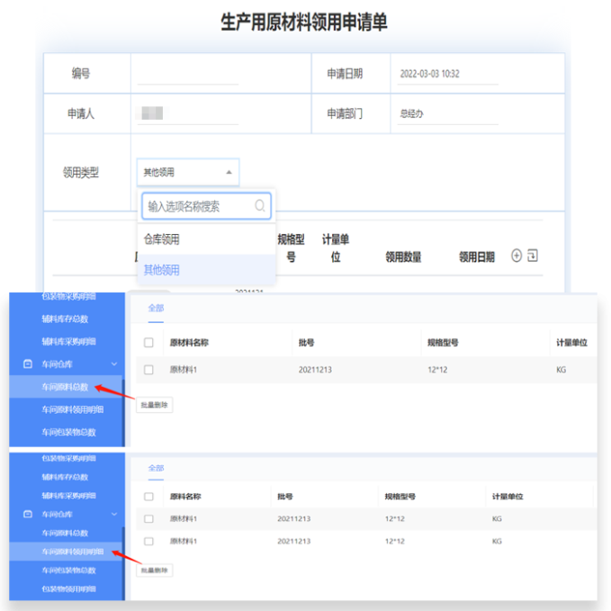Tick the select-all checkbox in the lower table header
This screenshot has width=611, height=611.
148,497
